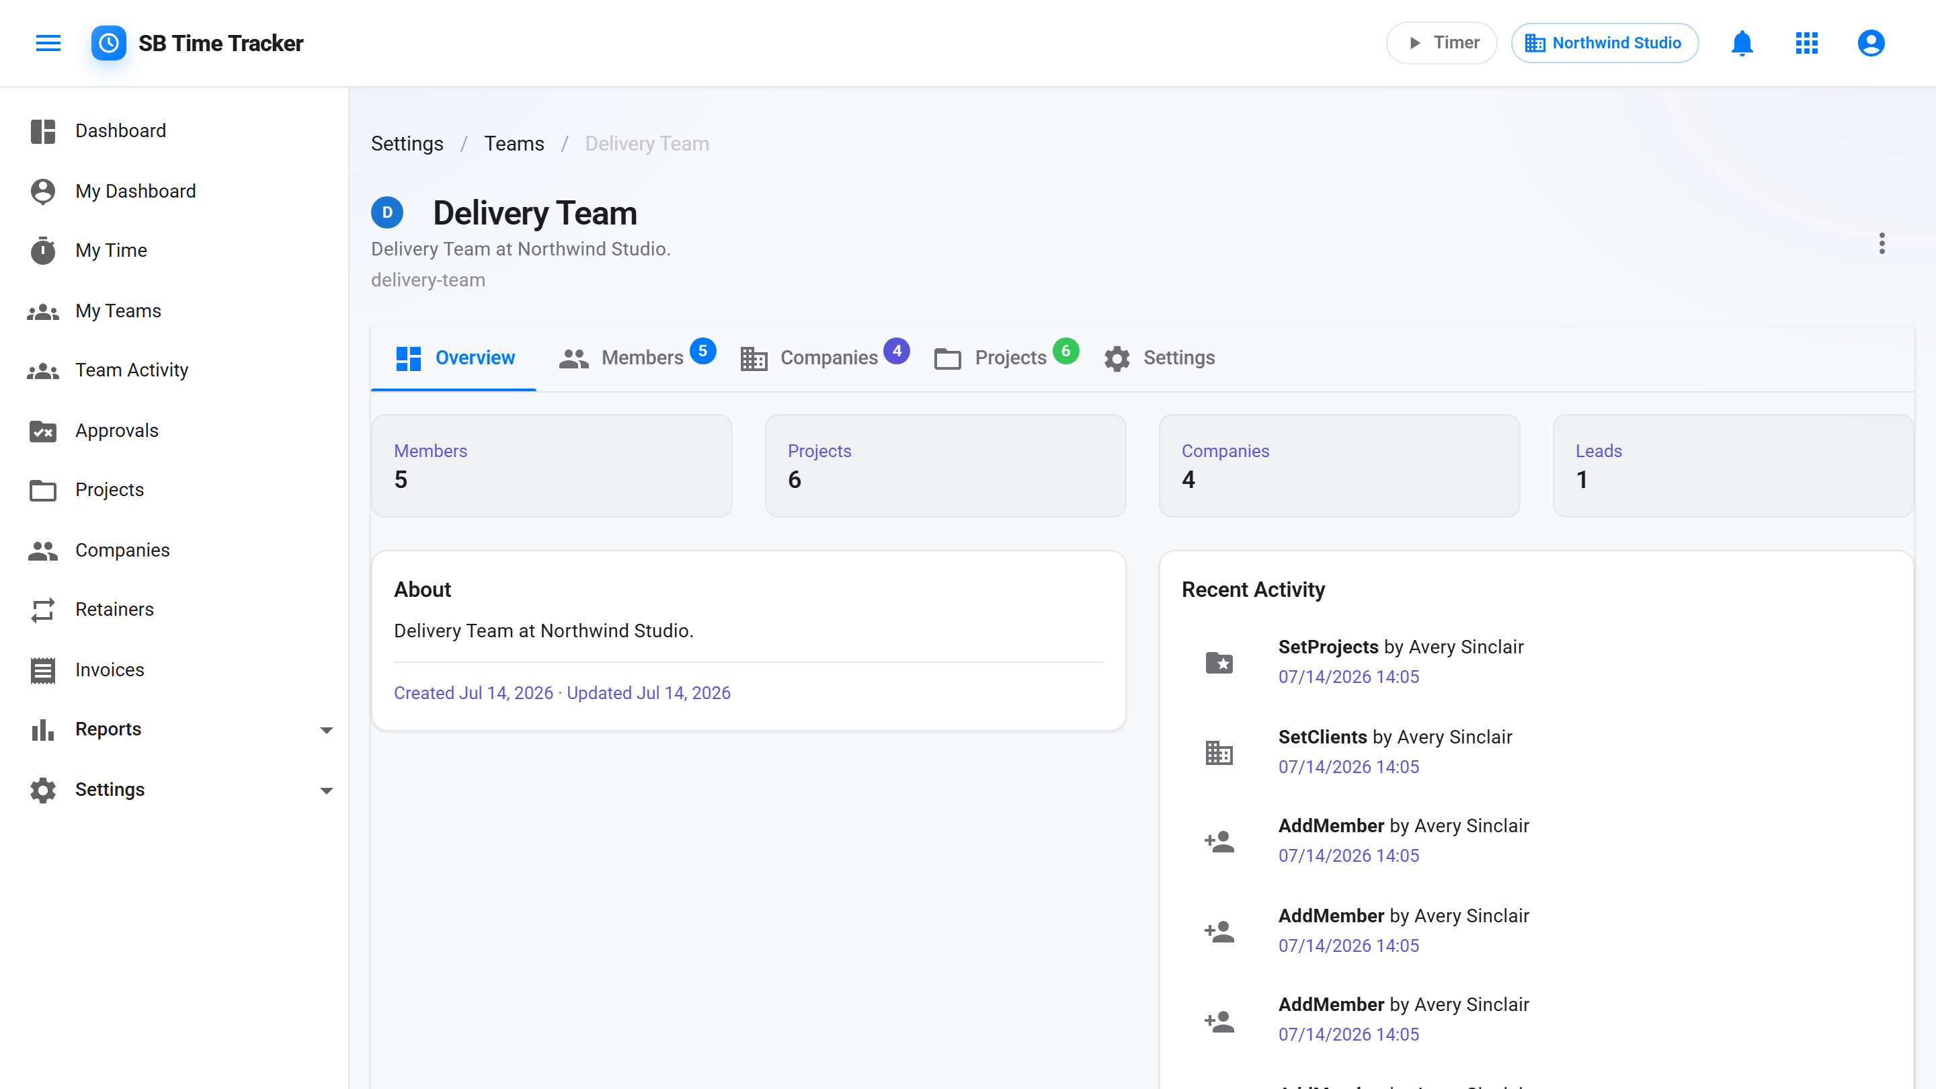The width and height of the screenshot is (1936, 1089).
Task: Click the Companies badge showing 4
Action: (x=897, y=350)
